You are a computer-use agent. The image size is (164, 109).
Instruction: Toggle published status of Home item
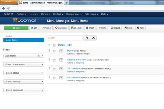coord(61,51)
